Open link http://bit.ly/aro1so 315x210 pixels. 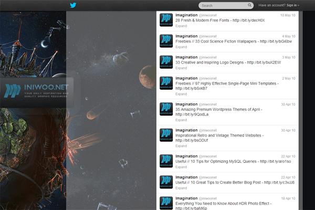[276, 161]
